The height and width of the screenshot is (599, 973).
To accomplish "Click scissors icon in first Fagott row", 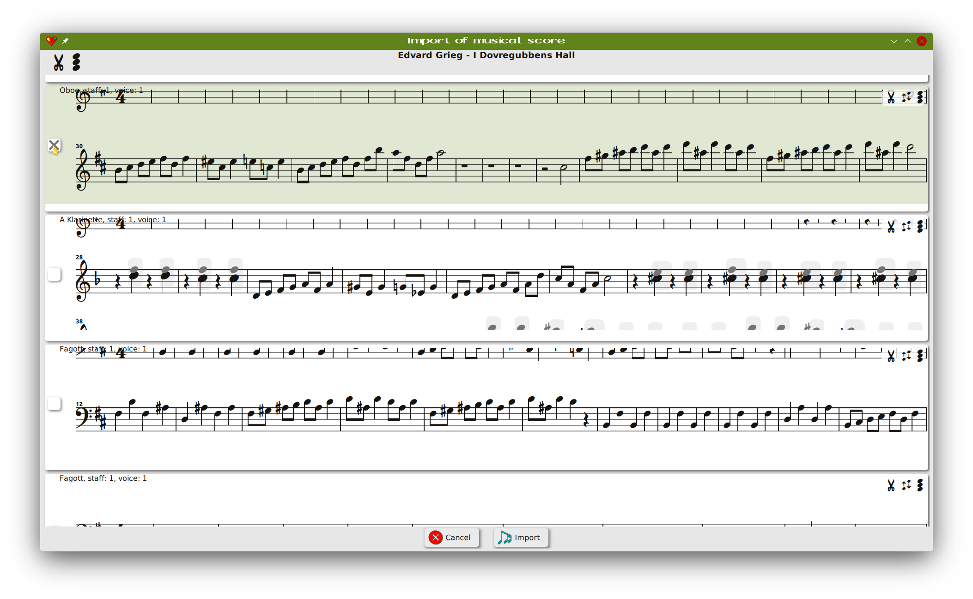I will point(891,356).
